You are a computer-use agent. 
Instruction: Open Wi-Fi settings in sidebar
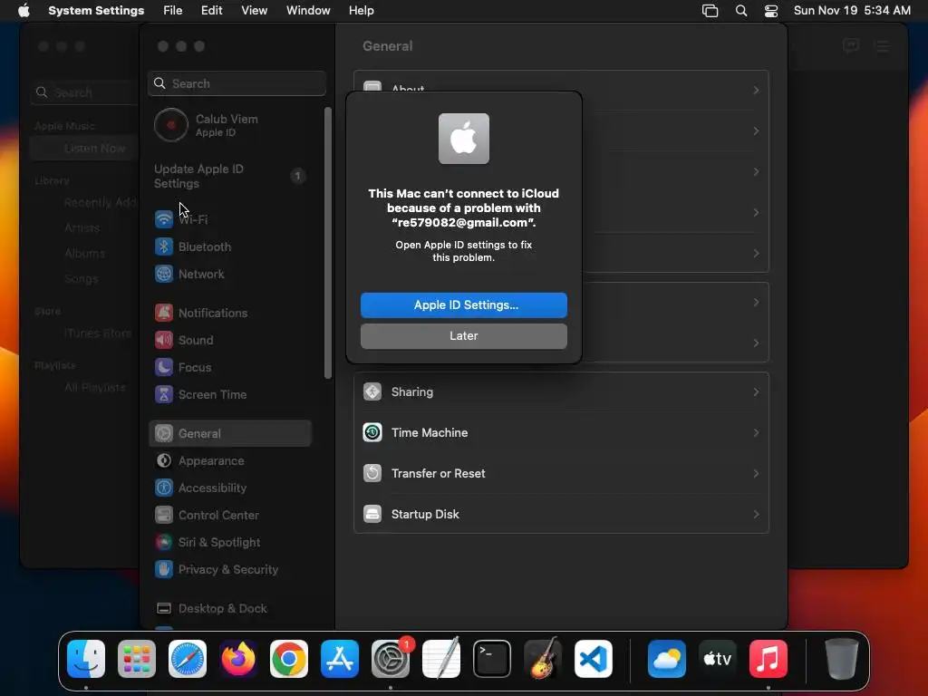click(230, 219)
